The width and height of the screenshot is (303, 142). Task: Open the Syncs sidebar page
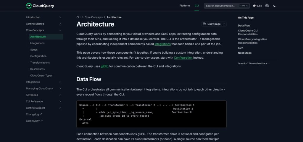[34, 50]
